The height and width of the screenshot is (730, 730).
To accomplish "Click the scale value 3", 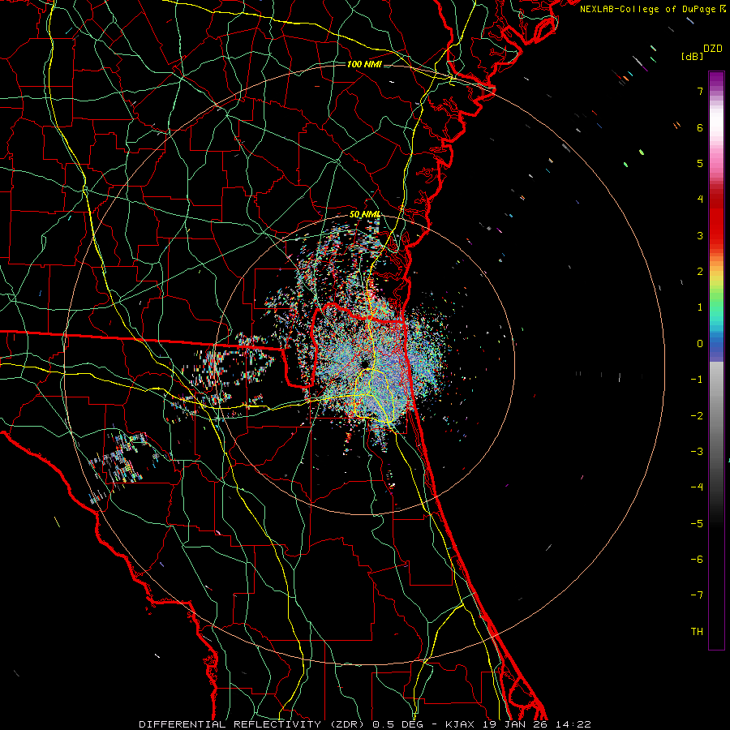I will tap(700, 235).
